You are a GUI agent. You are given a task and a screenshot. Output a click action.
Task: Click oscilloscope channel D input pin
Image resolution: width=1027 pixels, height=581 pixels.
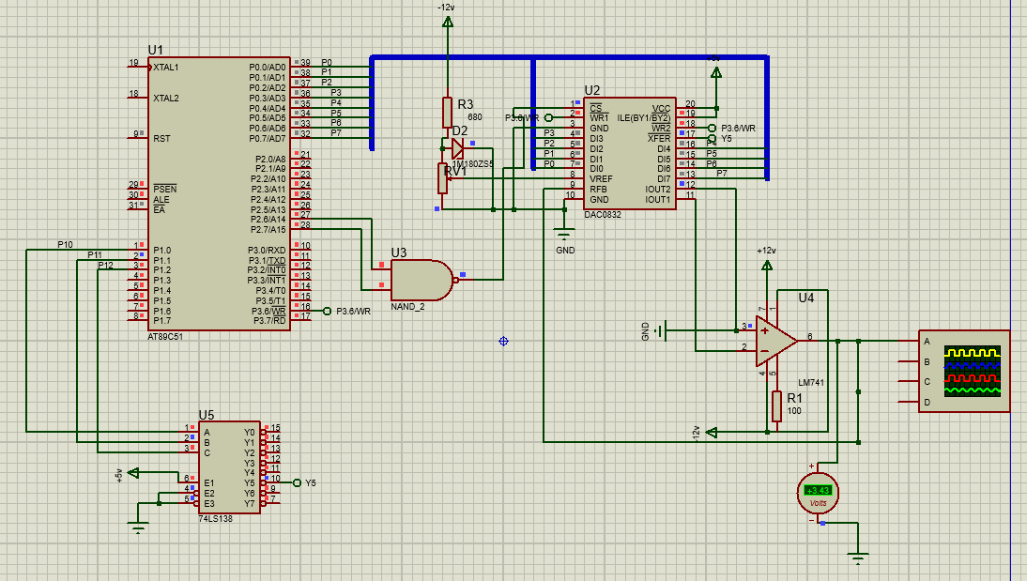(909, 402)
